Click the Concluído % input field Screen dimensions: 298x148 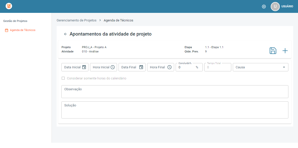click(x=186, y=67)
